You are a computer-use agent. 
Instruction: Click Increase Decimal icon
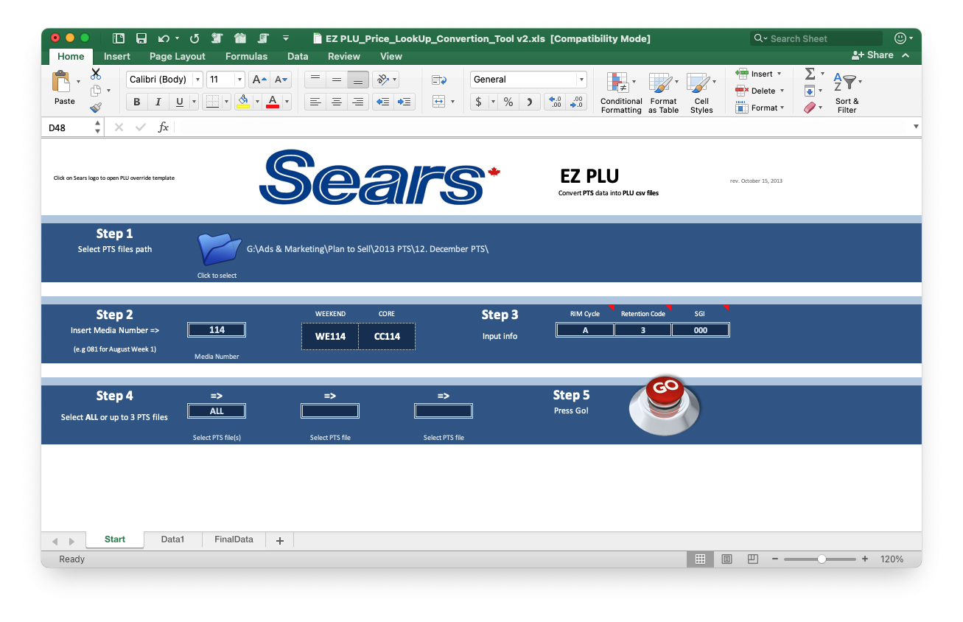coord(555,102)
